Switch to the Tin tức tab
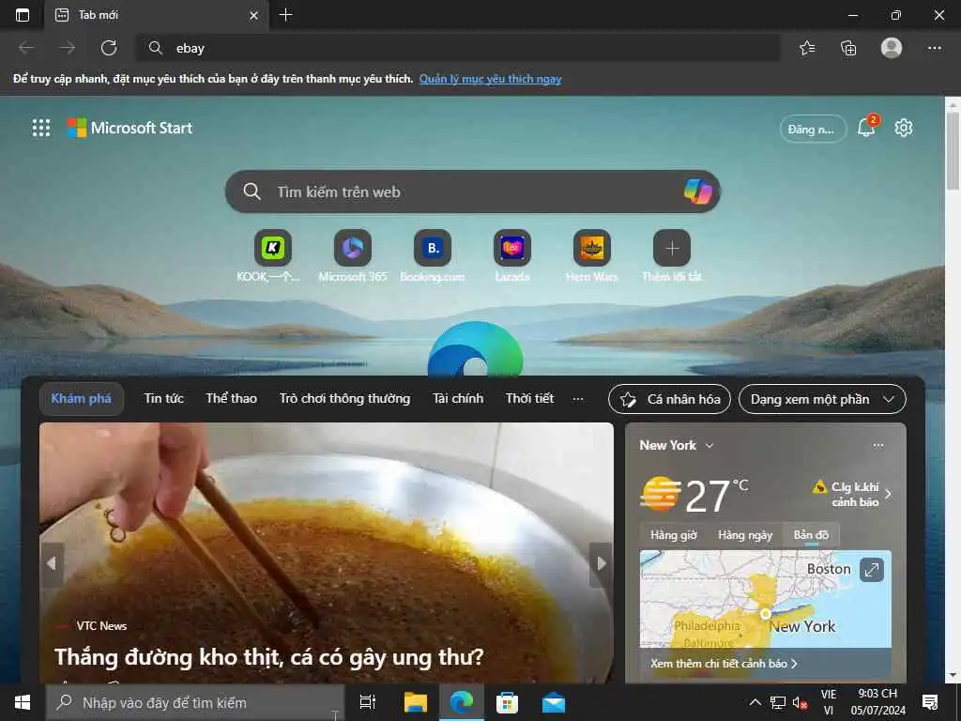Screen dimensions: 961x721 163,398
